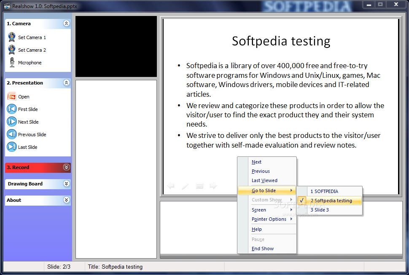Click the slideshow back arrow overlay icon
Screen dimensions: 409x275
coord(171,185)
